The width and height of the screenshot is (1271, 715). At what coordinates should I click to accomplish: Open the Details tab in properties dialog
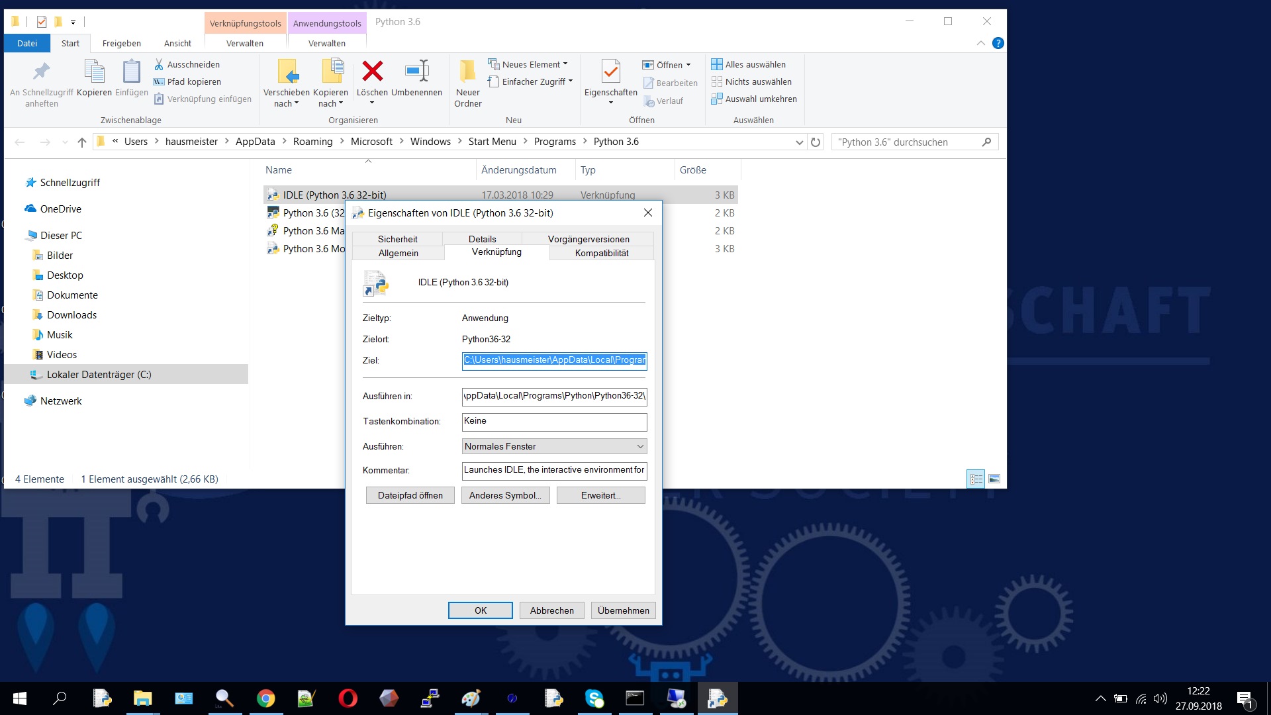(x=482, y=239)
